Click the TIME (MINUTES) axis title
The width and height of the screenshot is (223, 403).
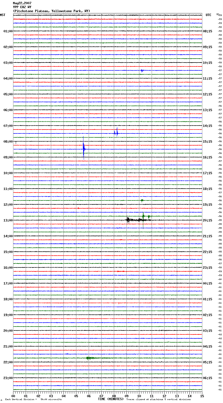pos(111,399)
